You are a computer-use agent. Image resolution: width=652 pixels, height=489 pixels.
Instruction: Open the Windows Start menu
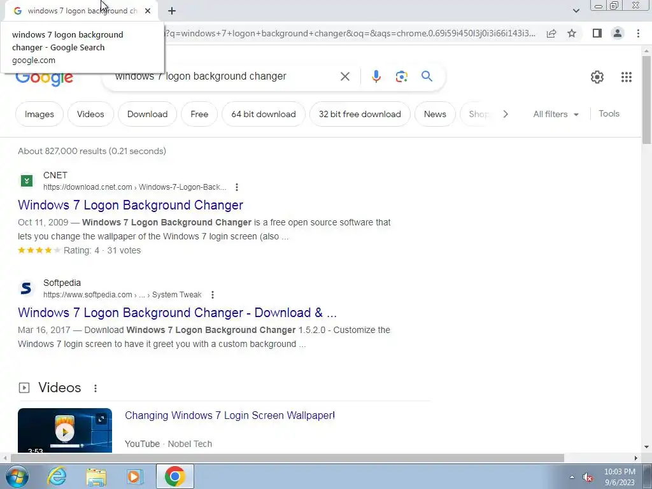click(16, 476)
